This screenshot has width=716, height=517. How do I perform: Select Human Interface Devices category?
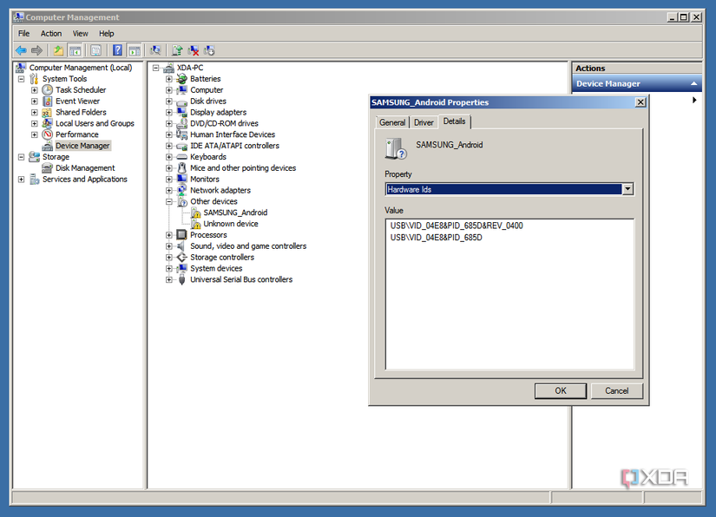[x=233, y=134]
